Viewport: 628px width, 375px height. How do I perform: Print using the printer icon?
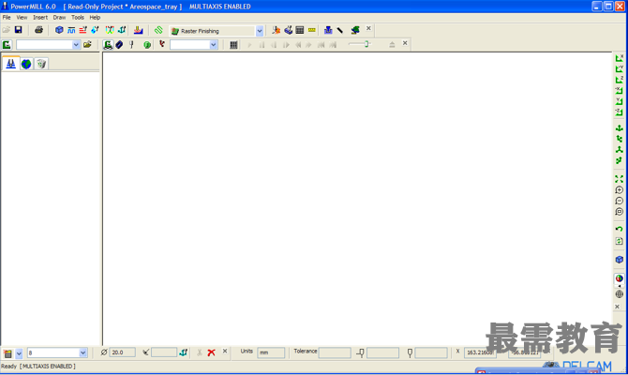[x=38, y=30]
